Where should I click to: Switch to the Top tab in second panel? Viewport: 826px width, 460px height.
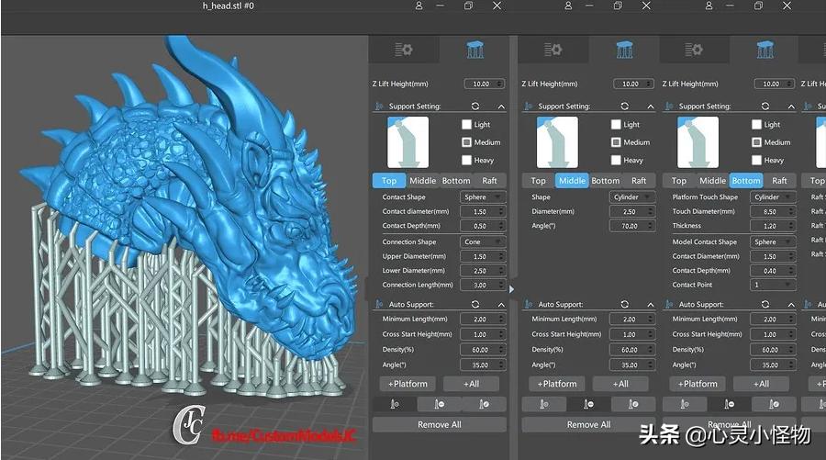coord(539,181)
